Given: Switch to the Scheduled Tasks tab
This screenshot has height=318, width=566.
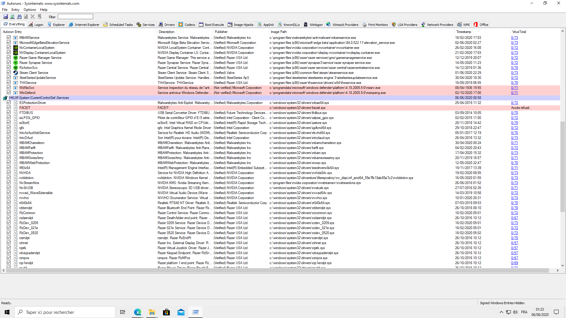Looking at the screenshot, I should pyautogui.click(x=118, y=25).
